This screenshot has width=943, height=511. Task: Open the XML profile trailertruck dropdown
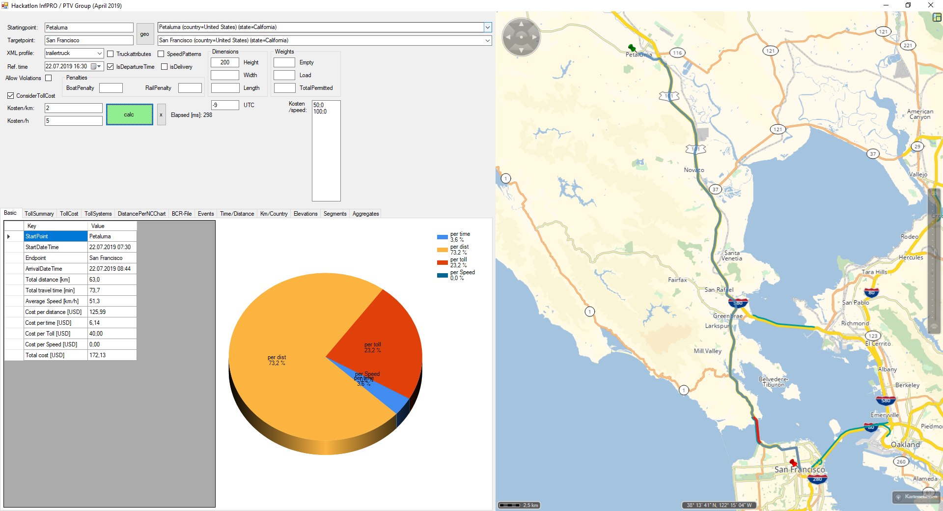pyautogui.click(x=99, y=53)
